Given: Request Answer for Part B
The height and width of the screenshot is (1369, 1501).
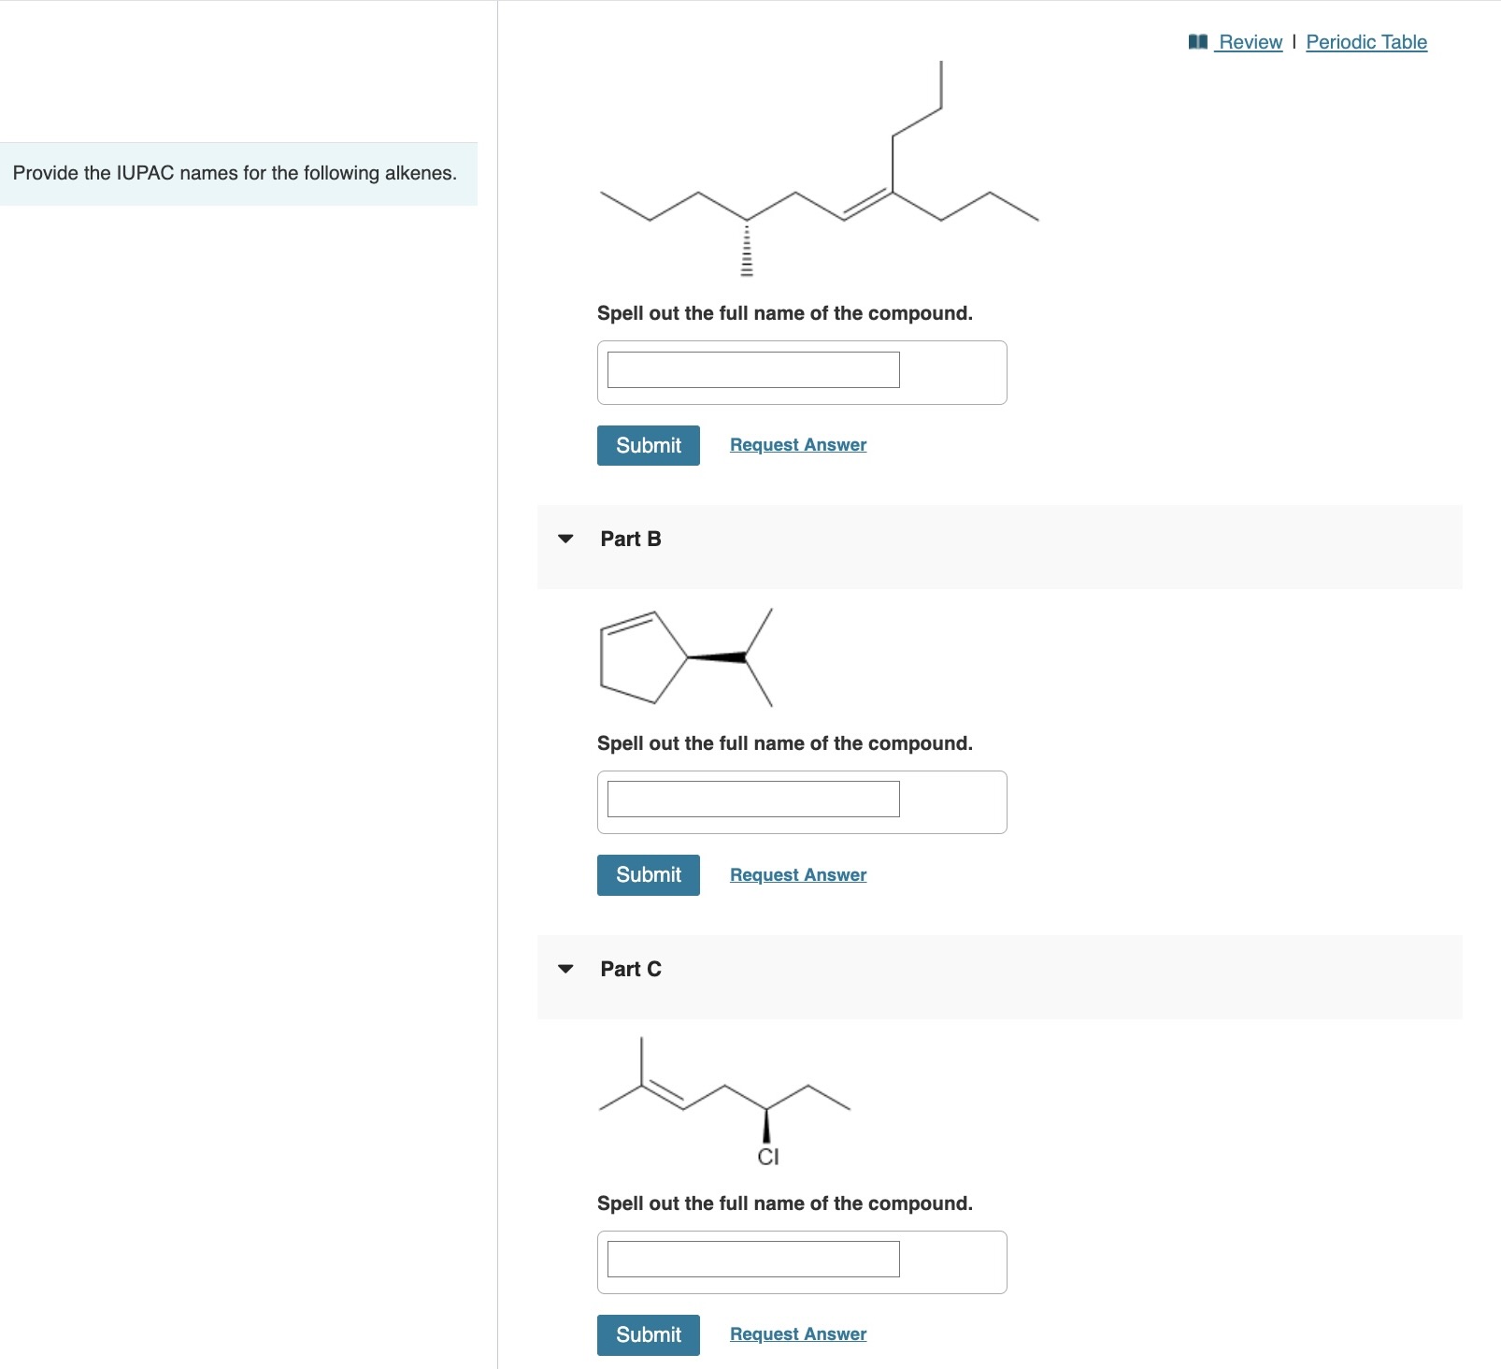Looking at the screenshot, I should pyautogui.click(x=798, y=874).
